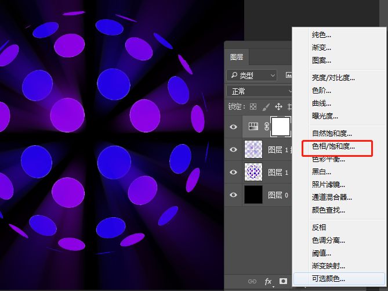Viewport: 388px width, 291px height.
Task: Choose 图案... fill layer option
Action: tap(321, 60)
